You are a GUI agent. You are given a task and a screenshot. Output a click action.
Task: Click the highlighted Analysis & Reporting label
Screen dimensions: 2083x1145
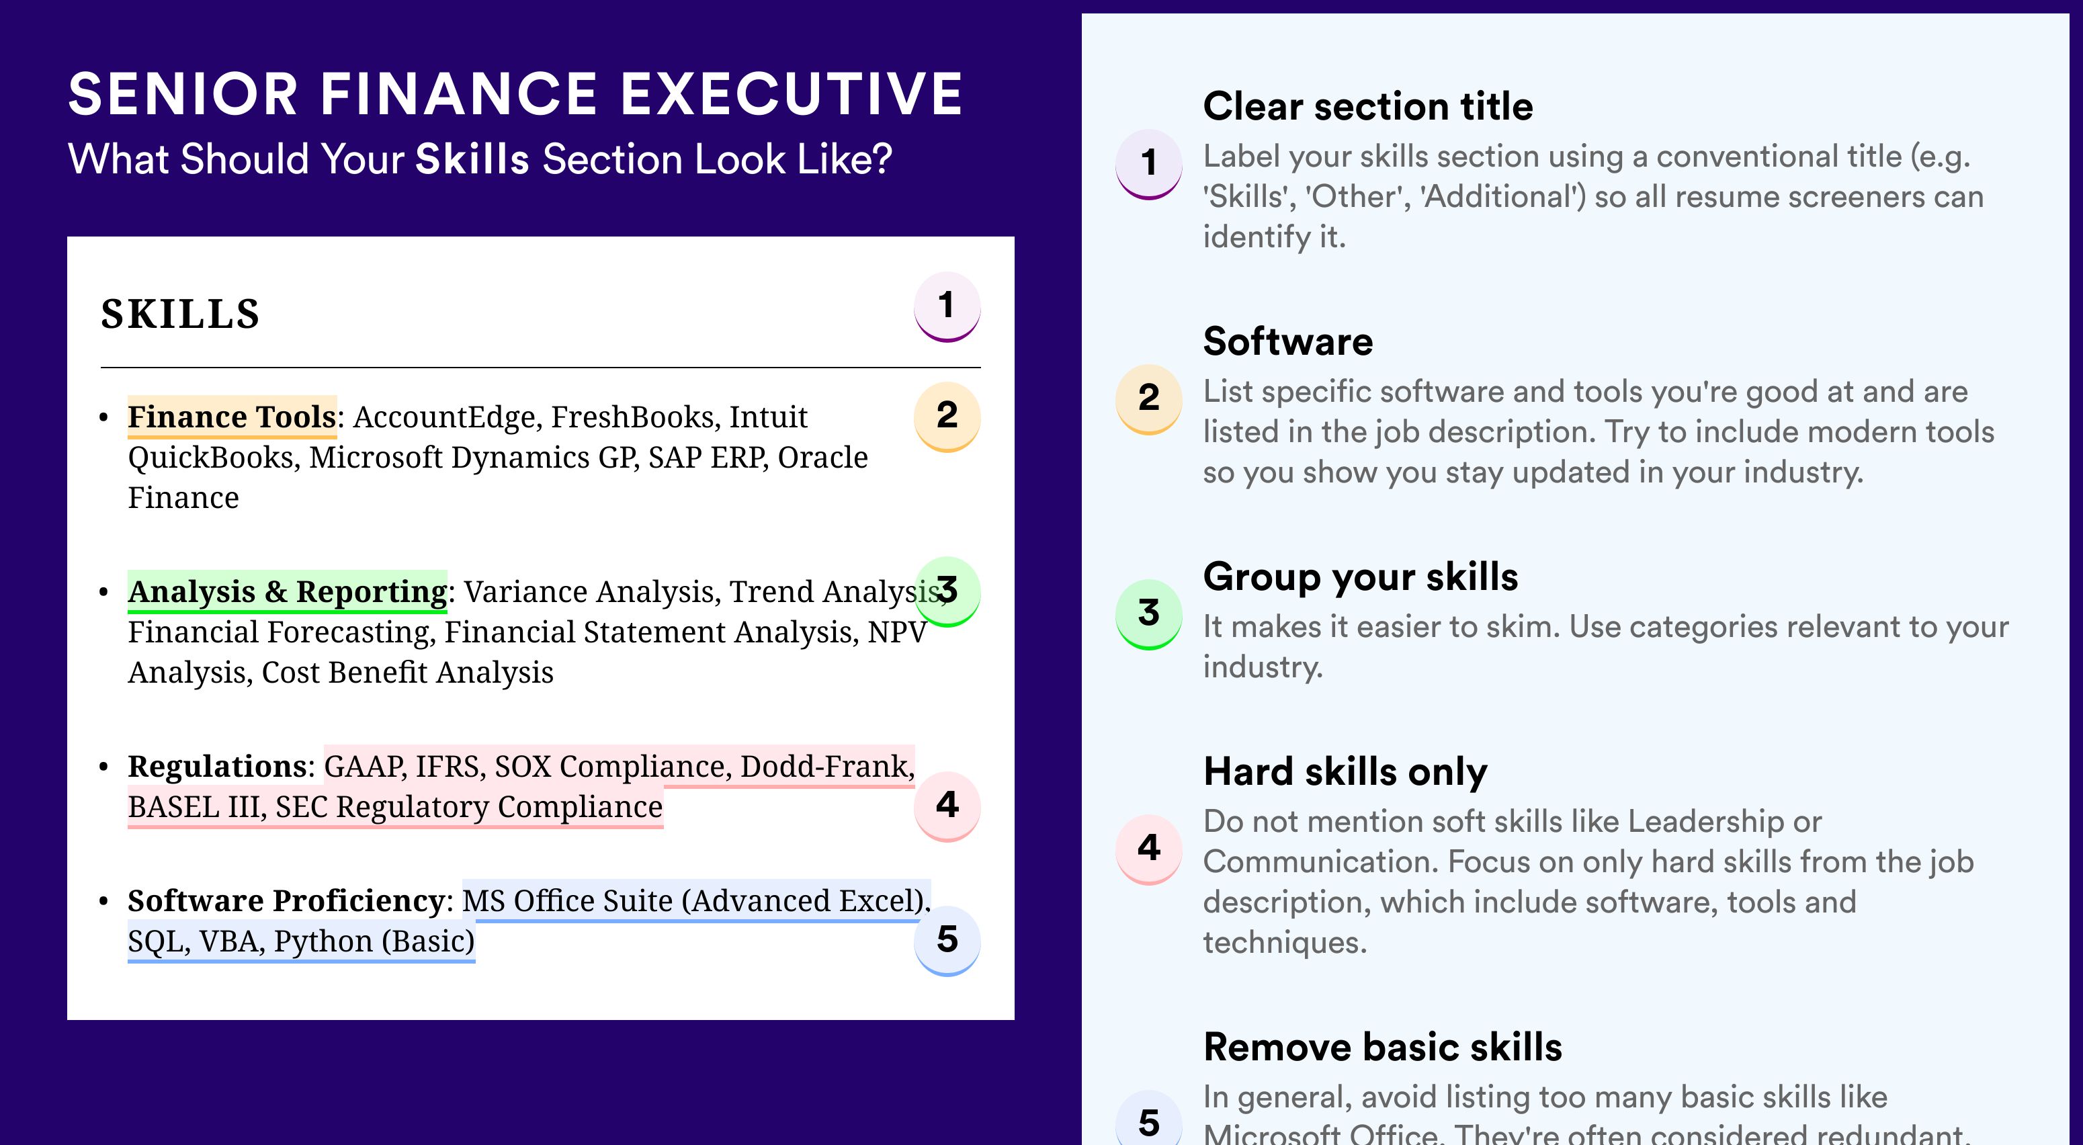(287, 591)
